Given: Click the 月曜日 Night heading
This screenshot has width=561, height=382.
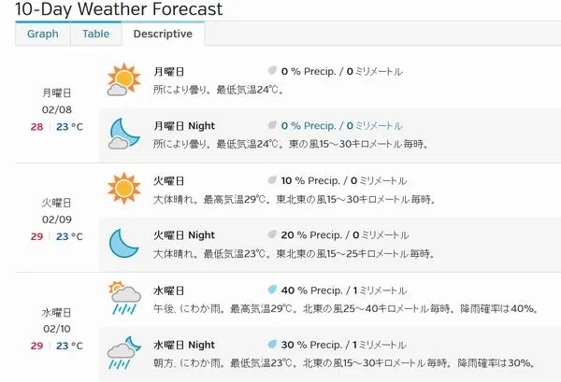Looking at the screenshot, I should click(184, 126).
